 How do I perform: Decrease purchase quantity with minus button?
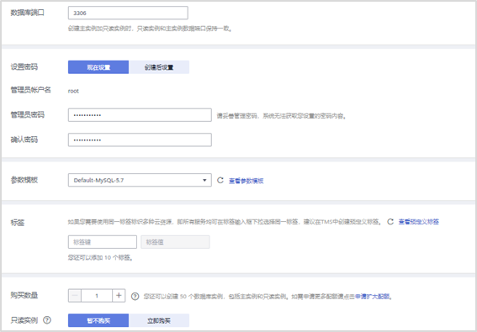point(75,296)
